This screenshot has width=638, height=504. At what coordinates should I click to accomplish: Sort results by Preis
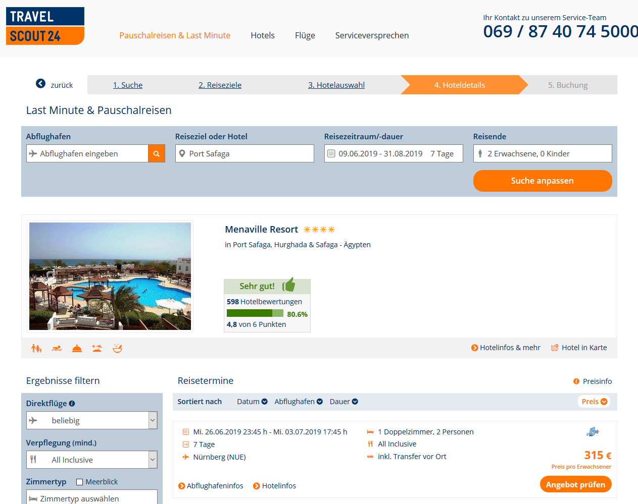coord(594,402)
